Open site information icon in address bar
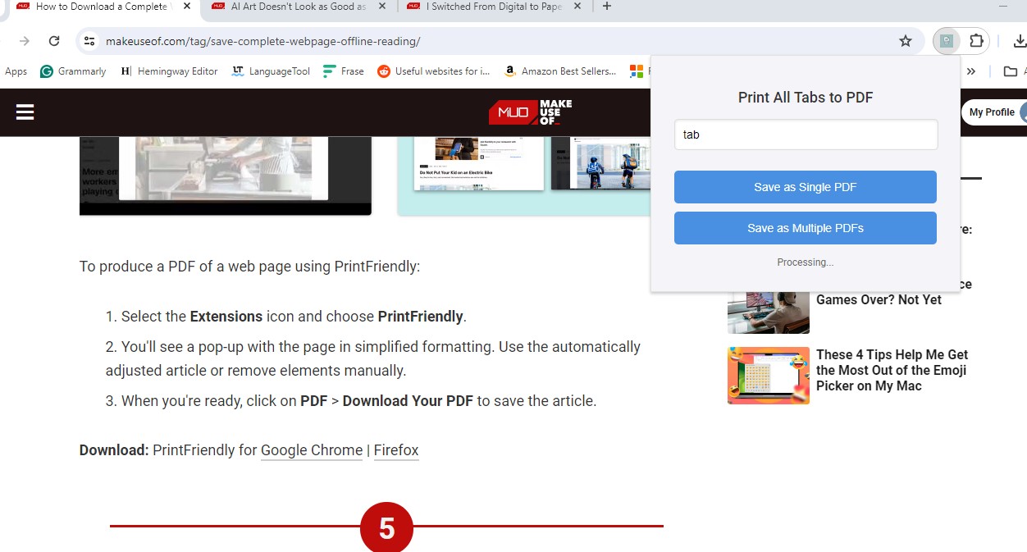 pos(89,41)
